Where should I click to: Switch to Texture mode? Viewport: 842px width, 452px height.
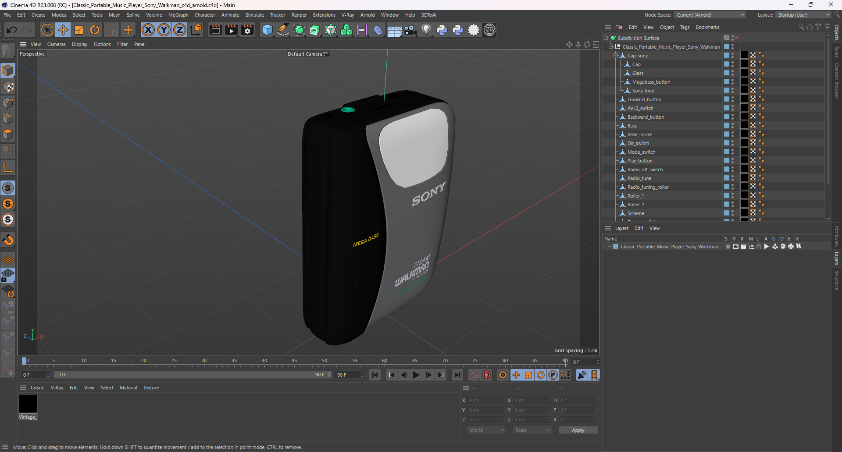[8, 87]
